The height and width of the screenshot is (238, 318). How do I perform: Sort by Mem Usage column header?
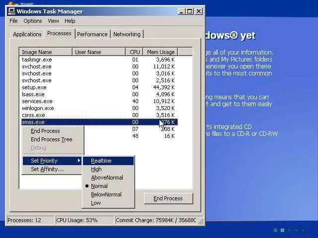tap(160, 52)
